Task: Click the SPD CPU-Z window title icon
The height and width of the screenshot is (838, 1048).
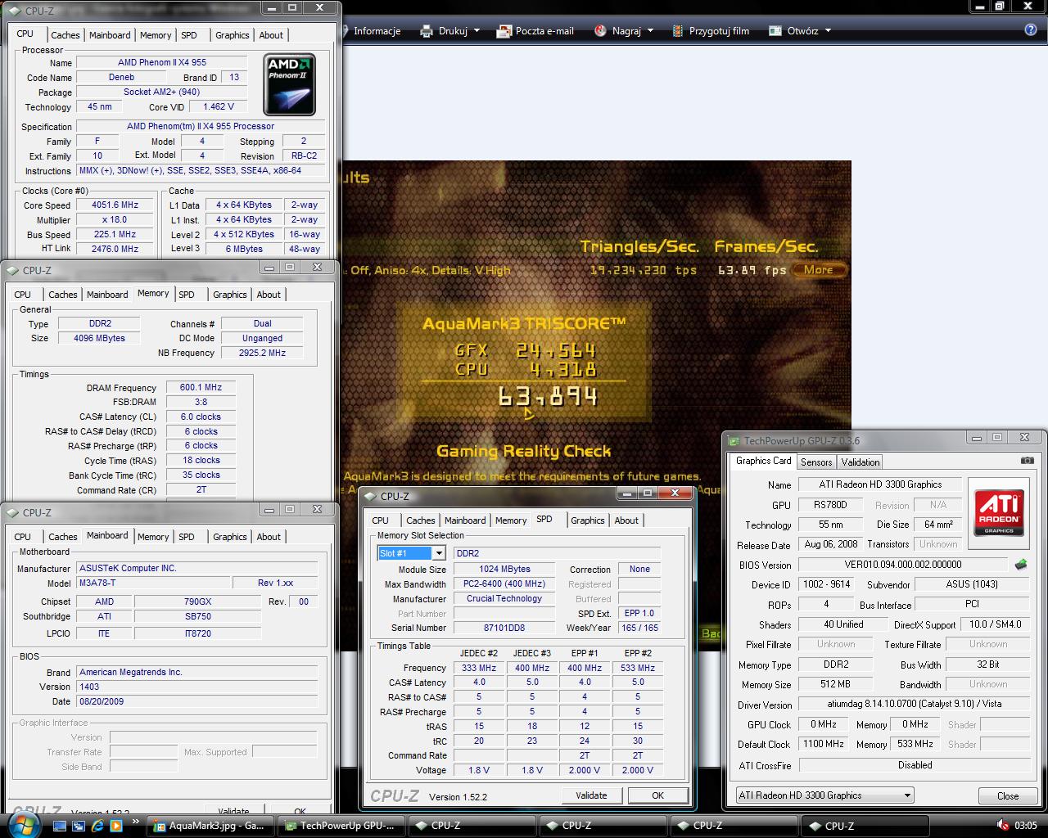Action: [371, 496]
